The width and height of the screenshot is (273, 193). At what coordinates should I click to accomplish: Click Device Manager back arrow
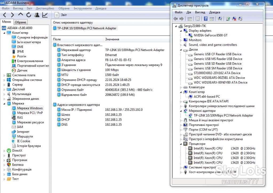point(176,19)
